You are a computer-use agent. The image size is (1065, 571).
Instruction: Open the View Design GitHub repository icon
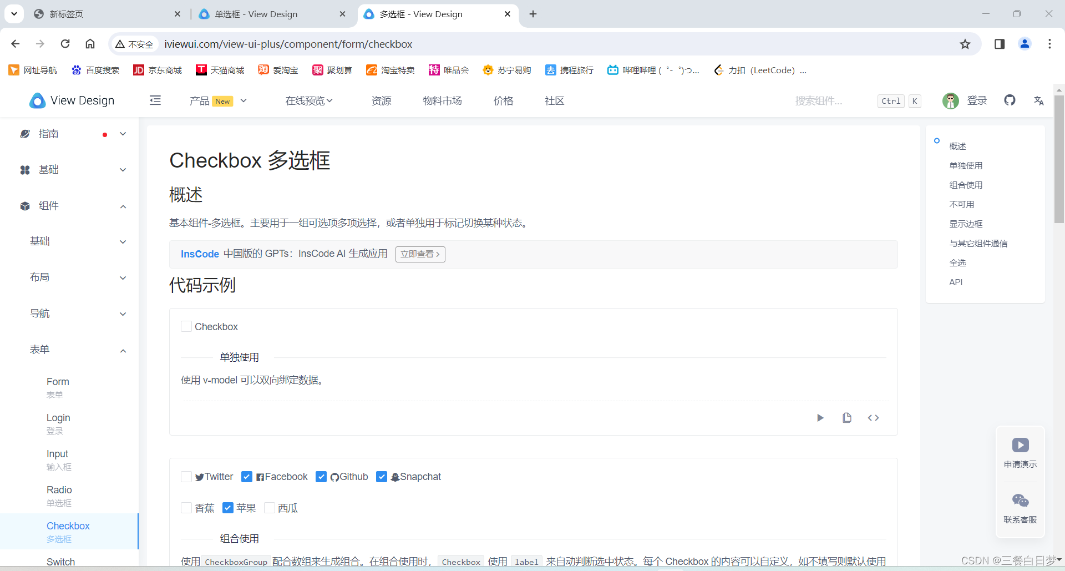tap(1010, 100)
